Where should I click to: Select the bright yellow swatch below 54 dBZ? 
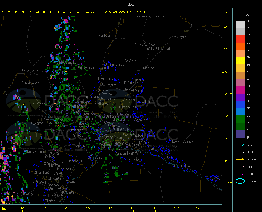240,61
